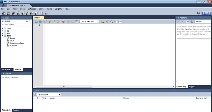Open the schema inspector info icon
This screenshot has height=112, width=212.
click(x=13, y=13)
